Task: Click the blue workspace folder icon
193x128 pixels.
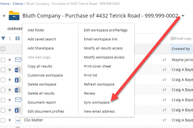Action: pyautogui.click(x=14, y=16)
